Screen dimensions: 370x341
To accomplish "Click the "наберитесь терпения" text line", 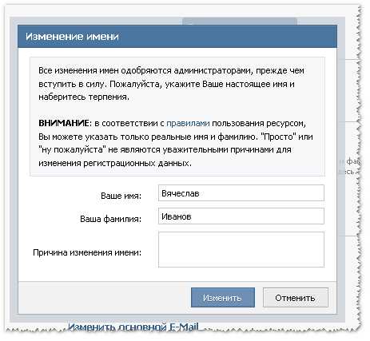I will (x=84, y=97).
